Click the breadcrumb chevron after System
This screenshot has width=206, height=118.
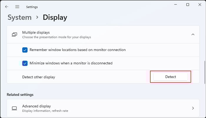pyautogui.click(x=37, y=17)
